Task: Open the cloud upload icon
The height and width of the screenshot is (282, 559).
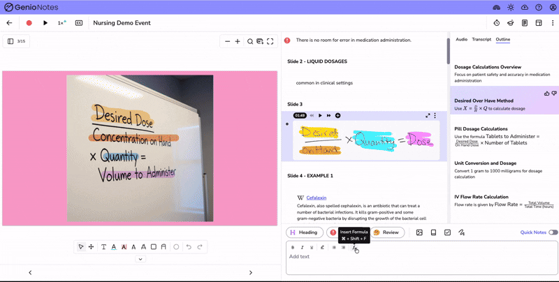Action: (525, 7)
